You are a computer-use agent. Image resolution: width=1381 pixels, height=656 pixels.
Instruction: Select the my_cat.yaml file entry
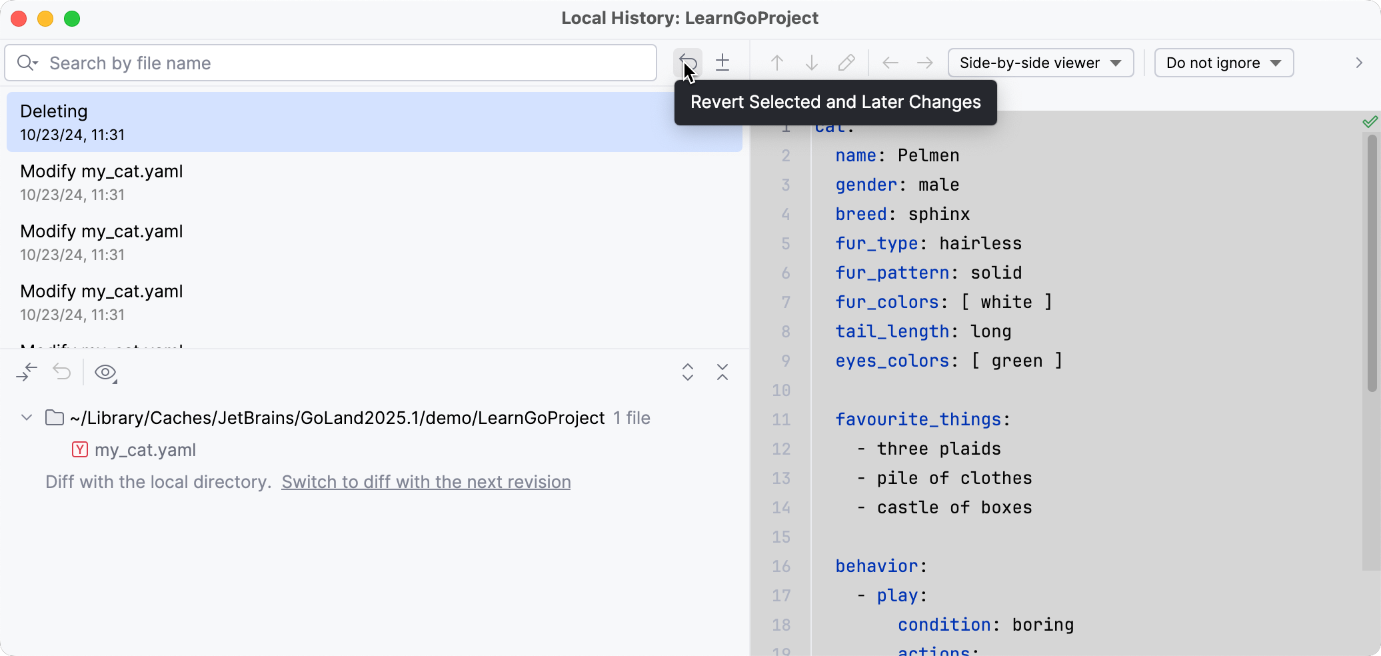145,449
